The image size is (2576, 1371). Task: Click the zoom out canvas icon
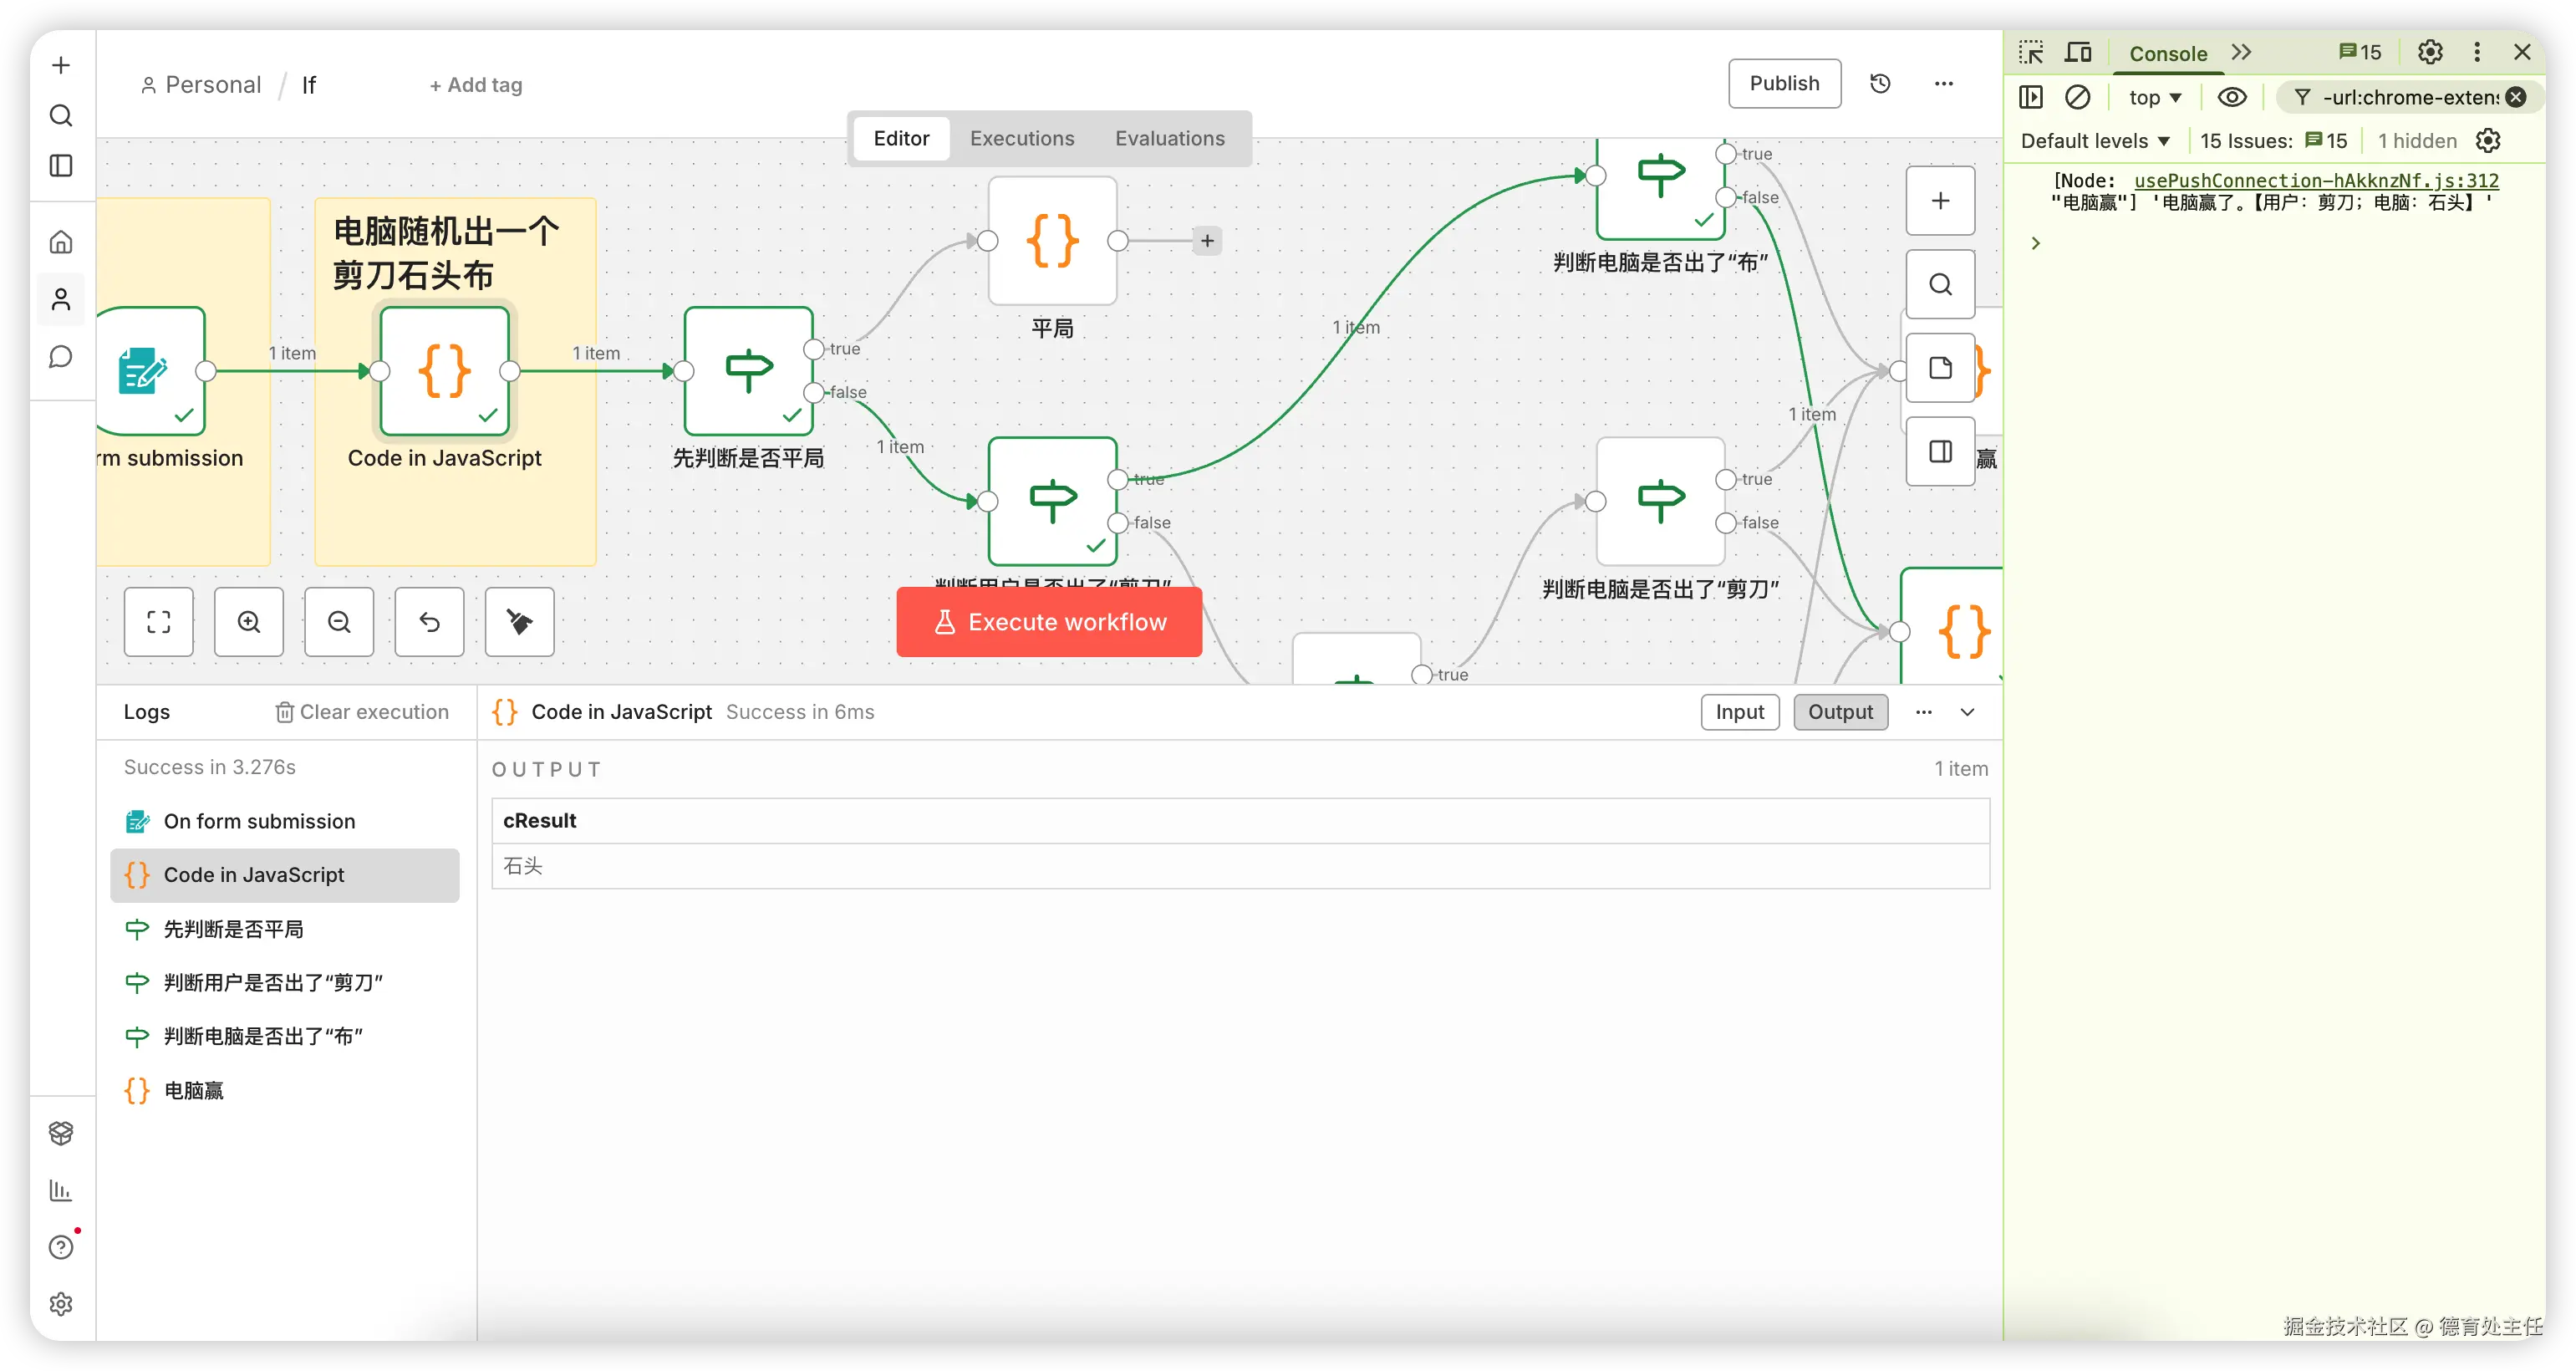(x=339, y=622)
